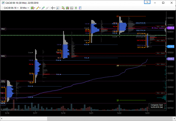Screen dimensions: 176x121
Task: Open the CAC40 06-18 instrument selector
Action: (11, 8)
